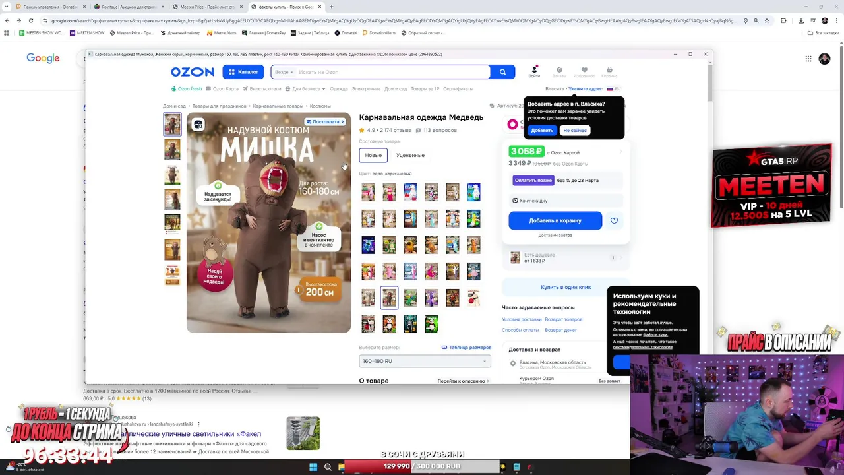Click Добавить in the address popup
The width and height of the screenshot is (844, 475).
coord(542,130)
